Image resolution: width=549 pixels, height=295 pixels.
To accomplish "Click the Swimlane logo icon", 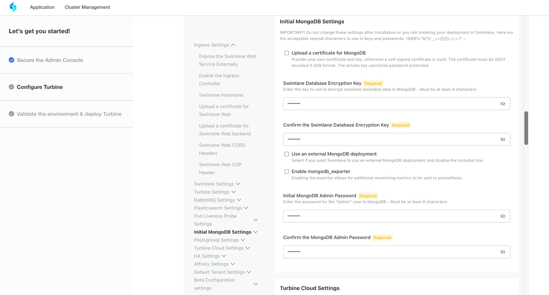I will [13, 7].
